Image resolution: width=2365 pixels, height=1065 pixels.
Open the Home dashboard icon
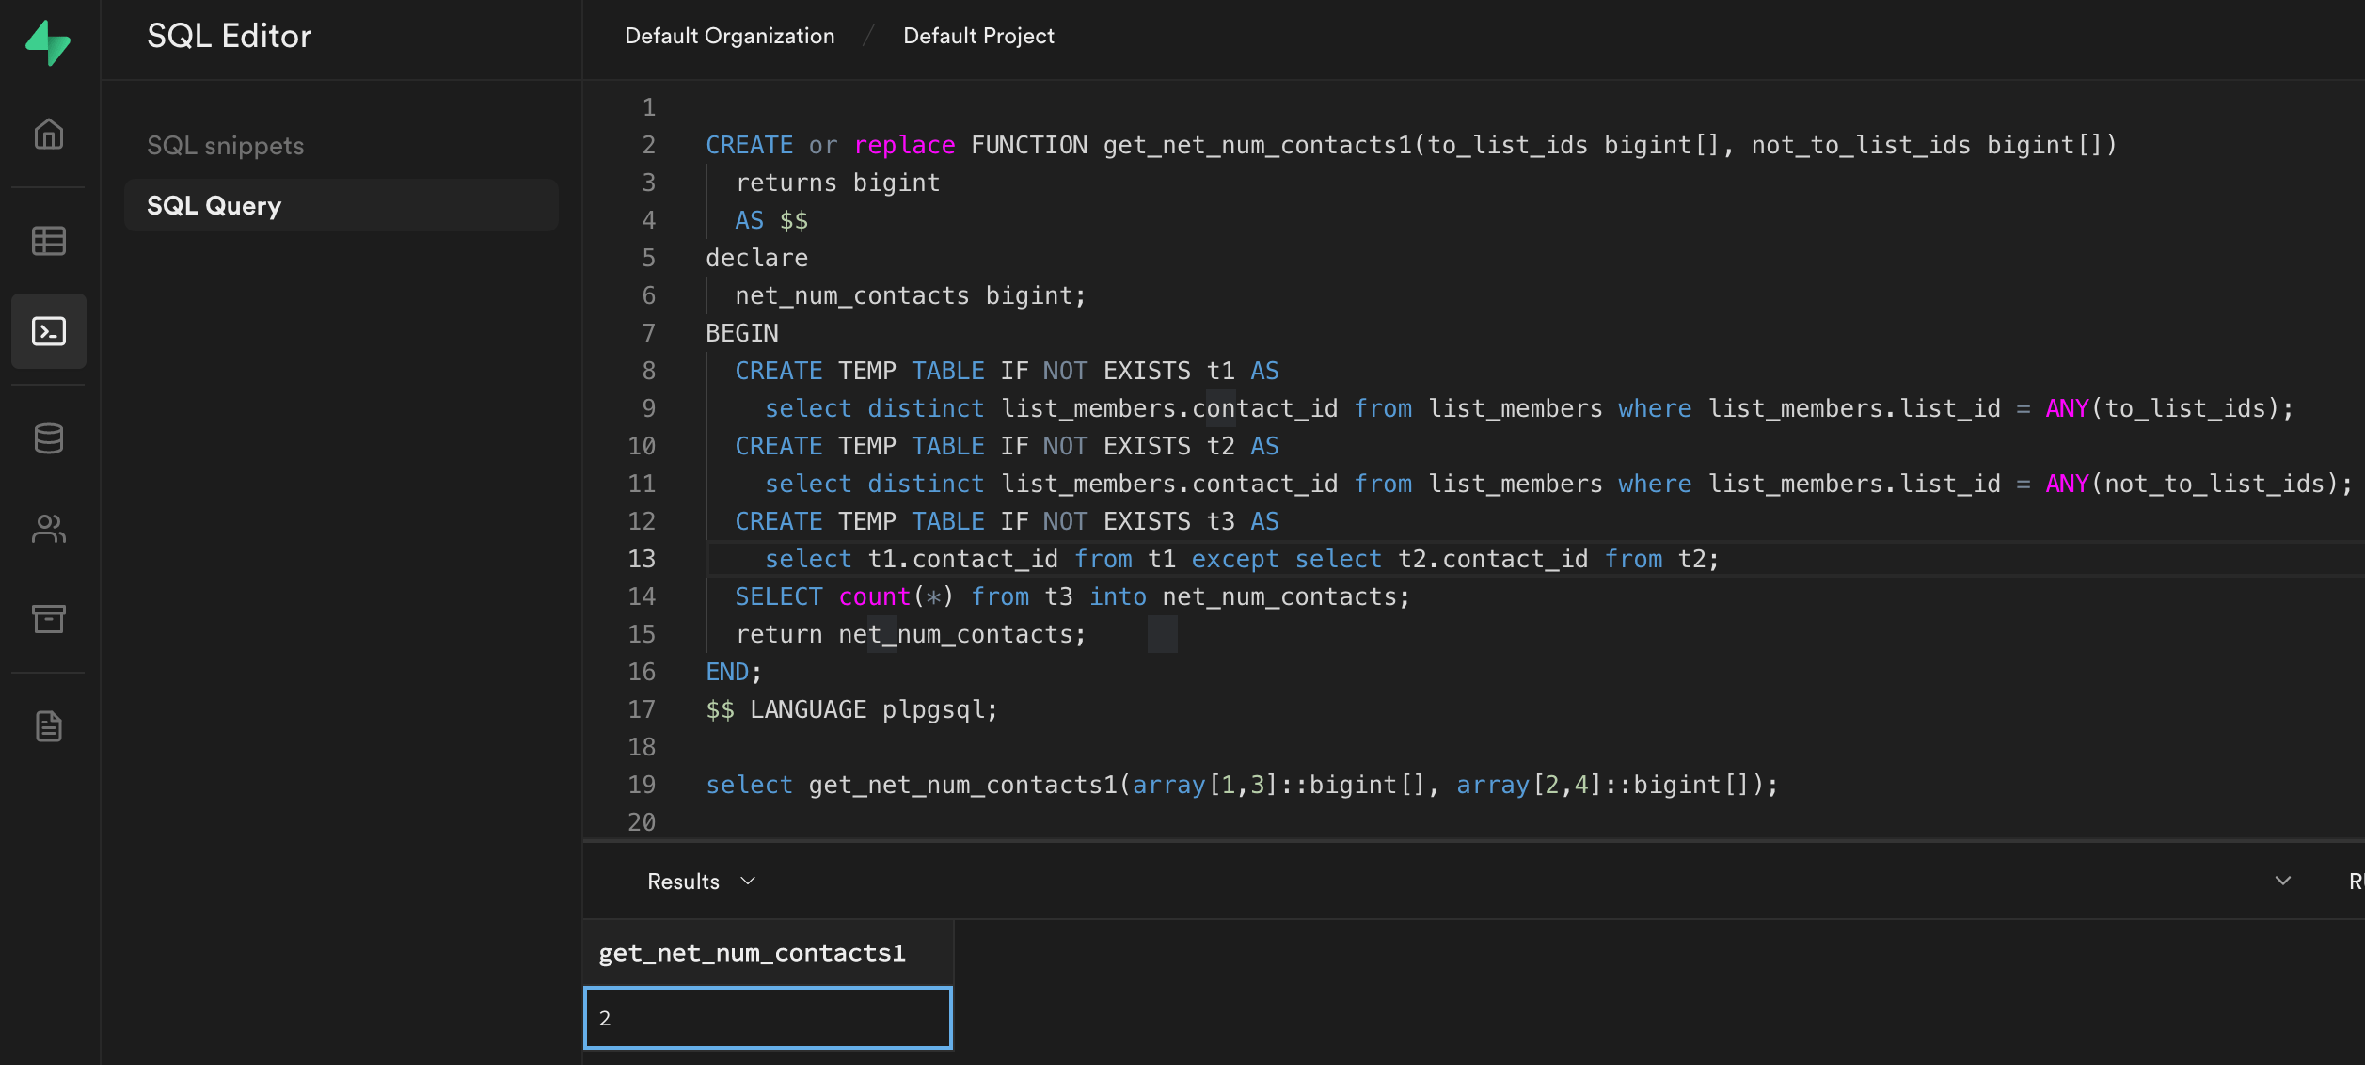(x=48, y=135)
